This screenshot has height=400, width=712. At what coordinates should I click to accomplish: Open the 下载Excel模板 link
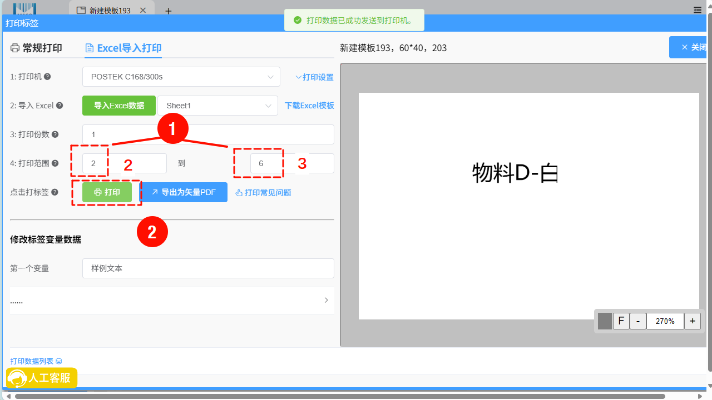(x=309, y=106)
